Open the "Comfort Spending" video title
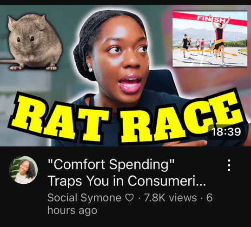 coord(111,165)
